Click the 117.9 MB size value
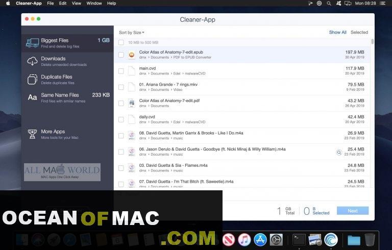Image resolution: width=392 pixels, height=250 pixels. (355, 68)
